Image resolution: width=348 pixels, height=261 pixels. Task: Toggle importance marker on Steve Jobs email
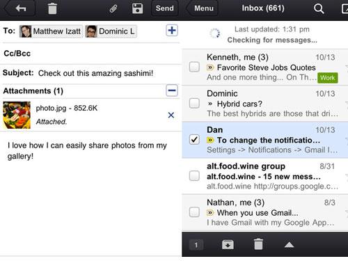(210, 68)
